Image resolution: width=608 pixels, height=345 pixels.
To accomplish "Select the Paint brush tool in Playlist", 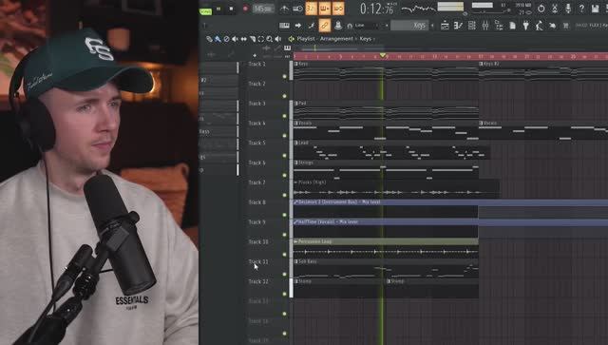I will click(x=218, y=39).
